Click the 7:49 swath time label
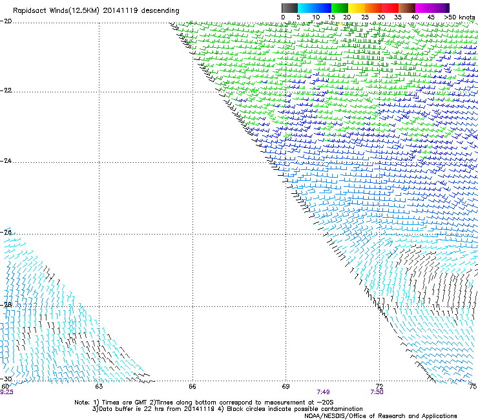 click(323, 392)
